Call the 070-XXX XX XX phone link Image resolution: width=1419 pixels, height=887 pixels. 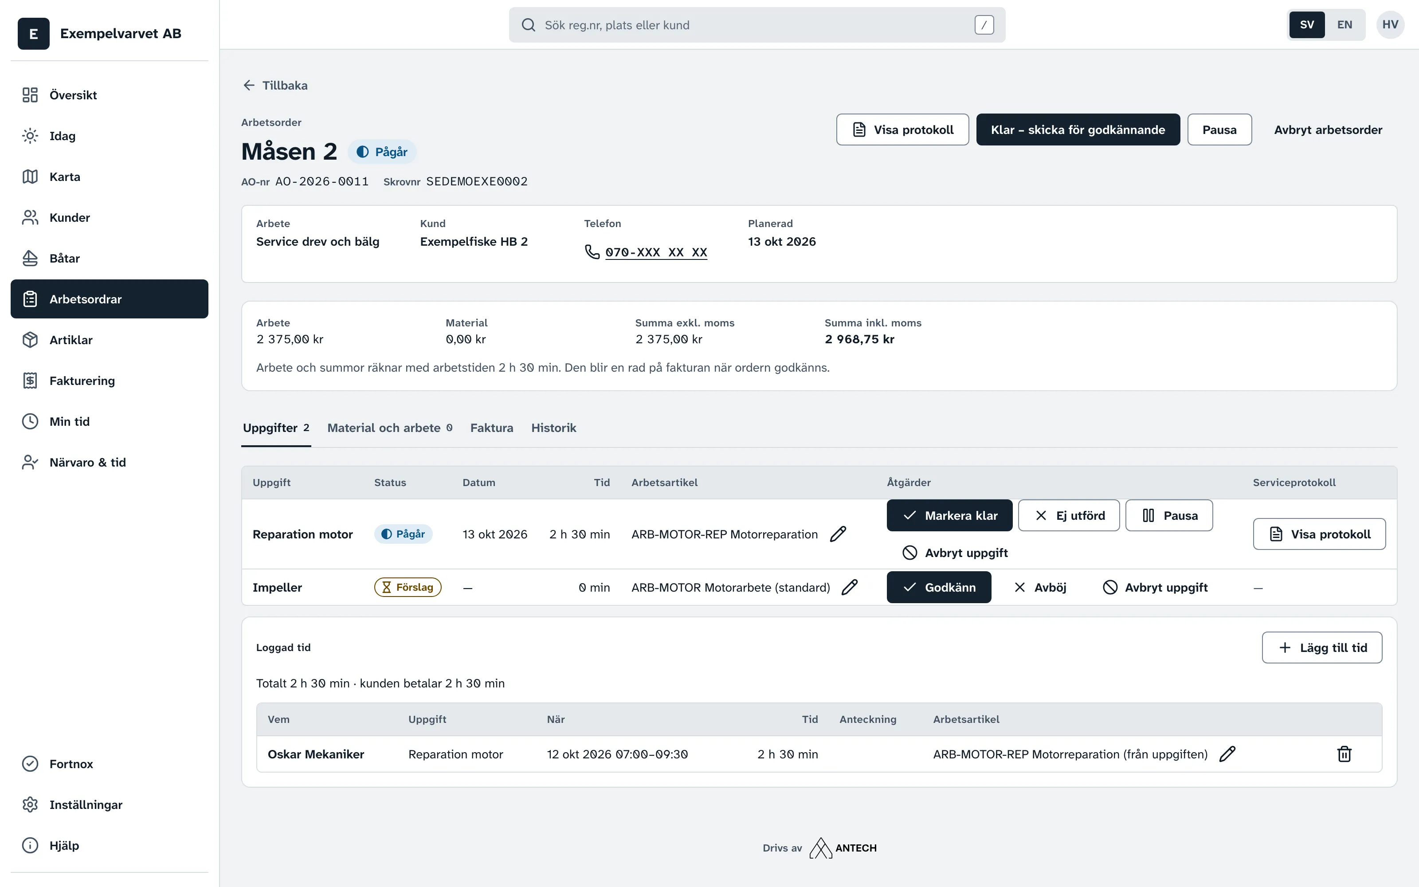[656, 252]
